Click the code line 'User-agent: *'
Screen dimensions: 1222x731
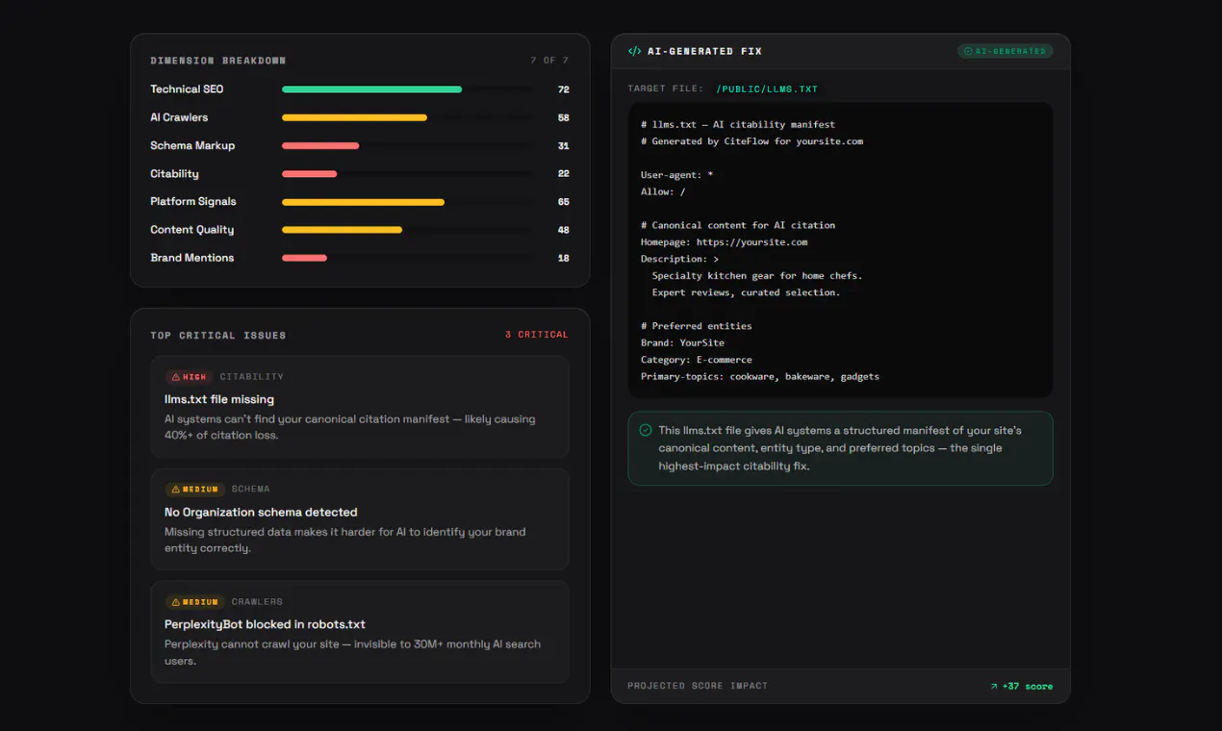pyautogui.click(x=676, y=175)
